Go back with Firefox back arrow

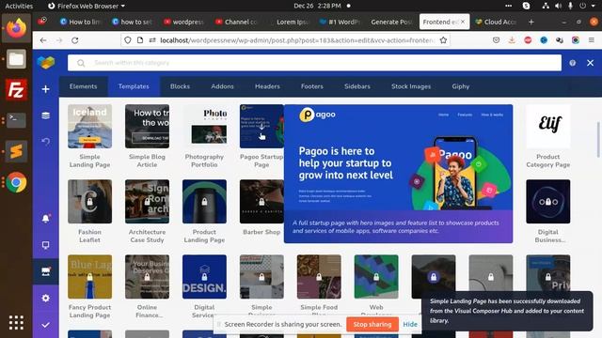(x=43, y=40)
